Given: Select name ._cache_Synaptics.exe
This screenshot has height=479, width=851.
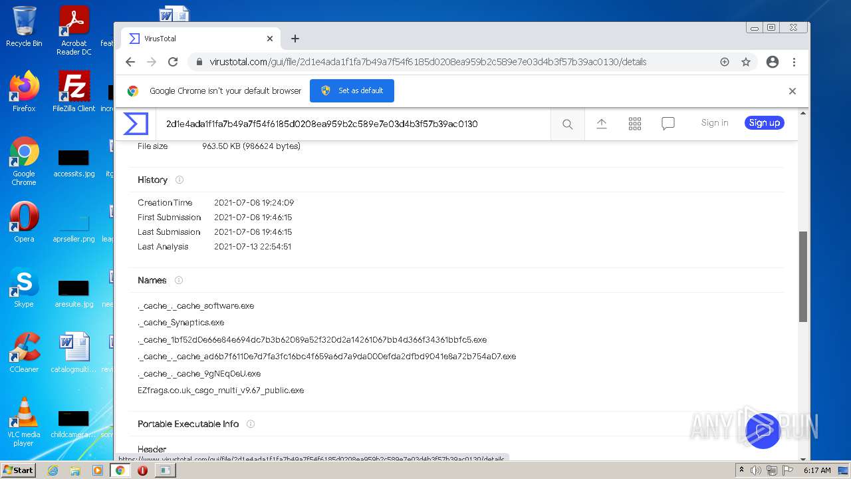Looking at the screenshot, I should pos(181,323).
